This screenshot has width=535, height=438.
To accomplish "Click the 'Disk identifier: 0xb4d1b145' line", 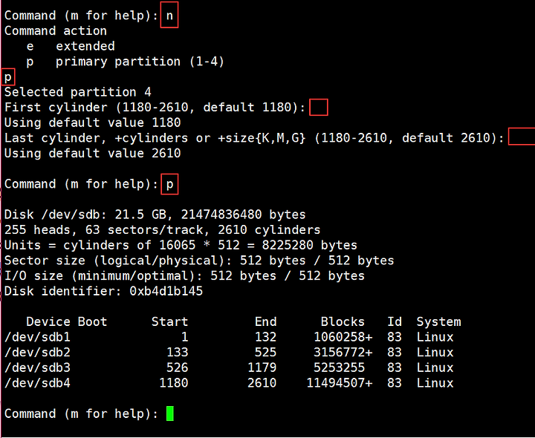I will point(103,291).
